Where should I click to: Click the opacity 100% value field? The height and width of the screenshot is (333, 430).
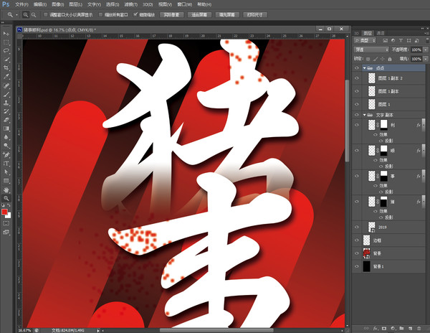point(416,50)
